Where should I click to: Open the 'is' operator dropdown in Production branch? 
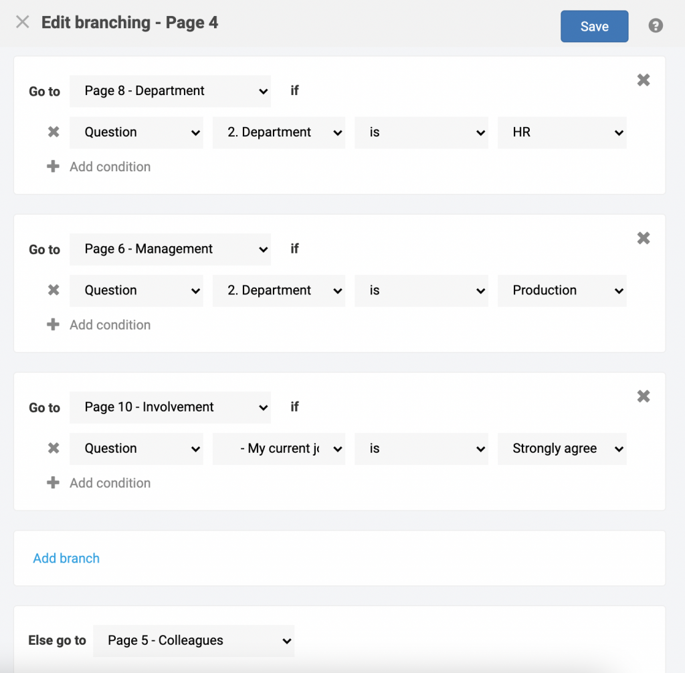421,290
